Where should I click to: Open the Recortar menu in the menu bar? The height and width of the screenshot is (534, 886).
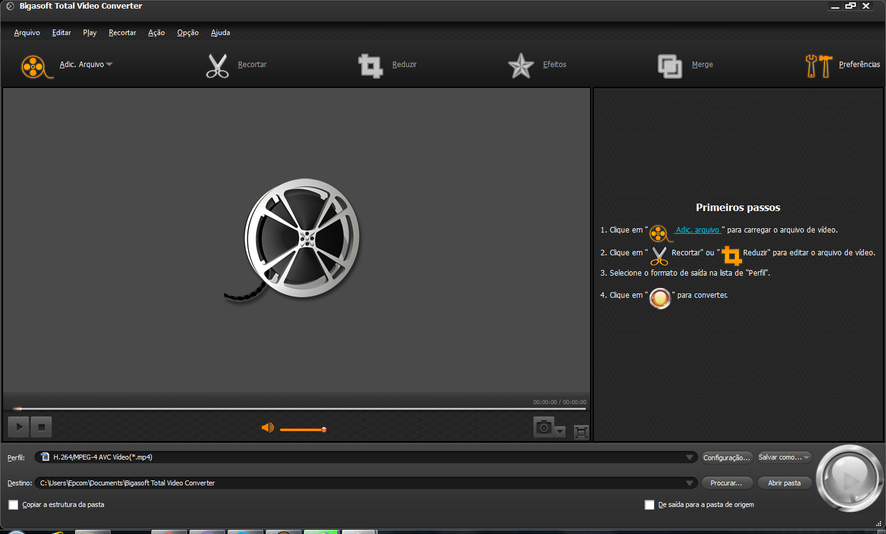point(122,33)
